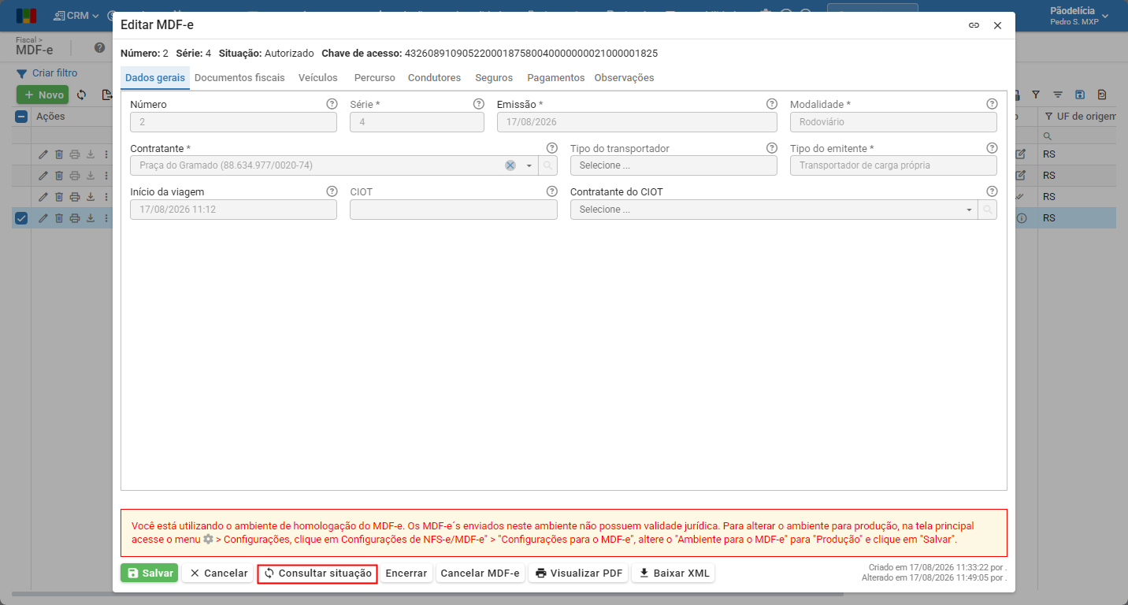Screen dimensions: 1128x605
Task: Click the CIOT input field
Action: pos(454,210)
